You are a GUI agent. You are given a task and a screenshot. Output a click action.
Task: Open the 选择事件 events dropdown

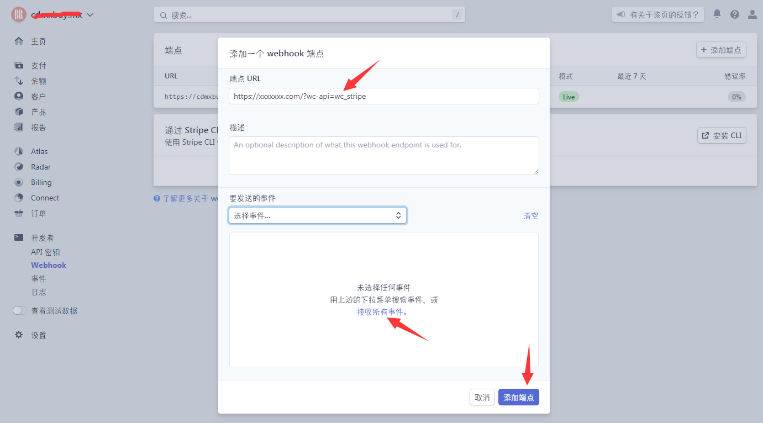pyautogui.click(x=318, y=215)
